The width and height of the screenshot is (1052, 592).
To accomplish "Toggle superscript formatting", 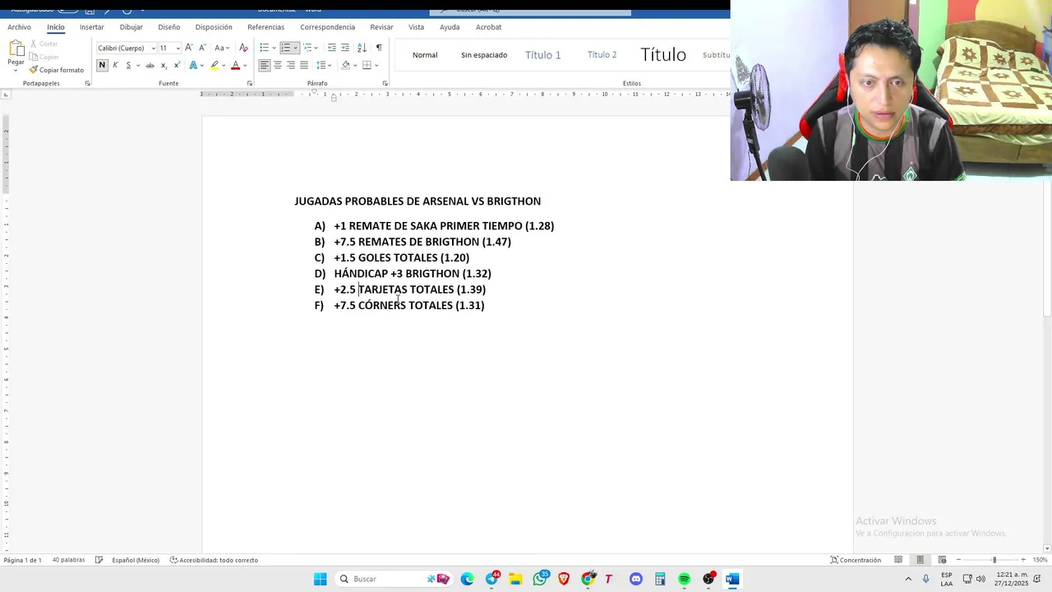I will point(177,65).
